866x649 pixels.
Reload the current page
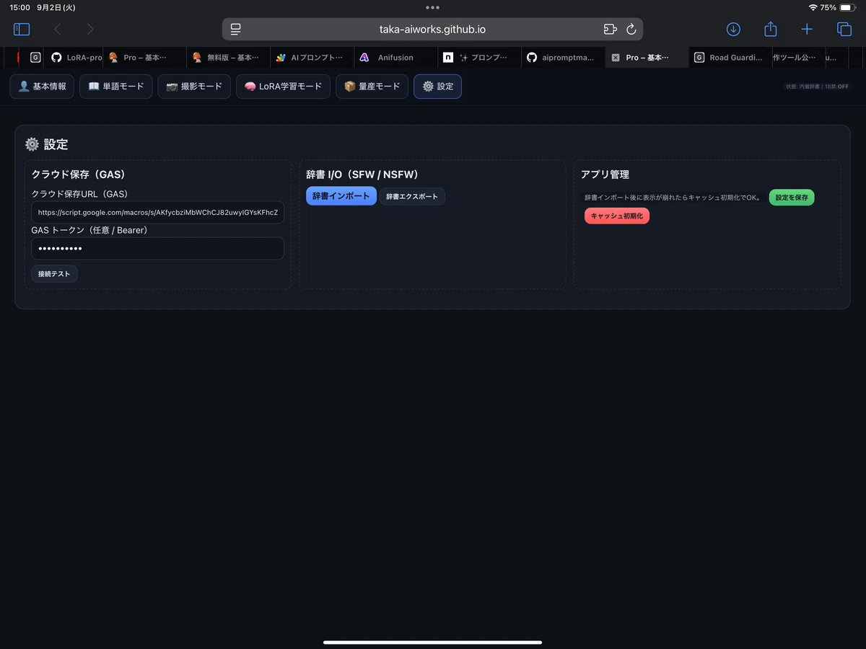click(631, 30)
